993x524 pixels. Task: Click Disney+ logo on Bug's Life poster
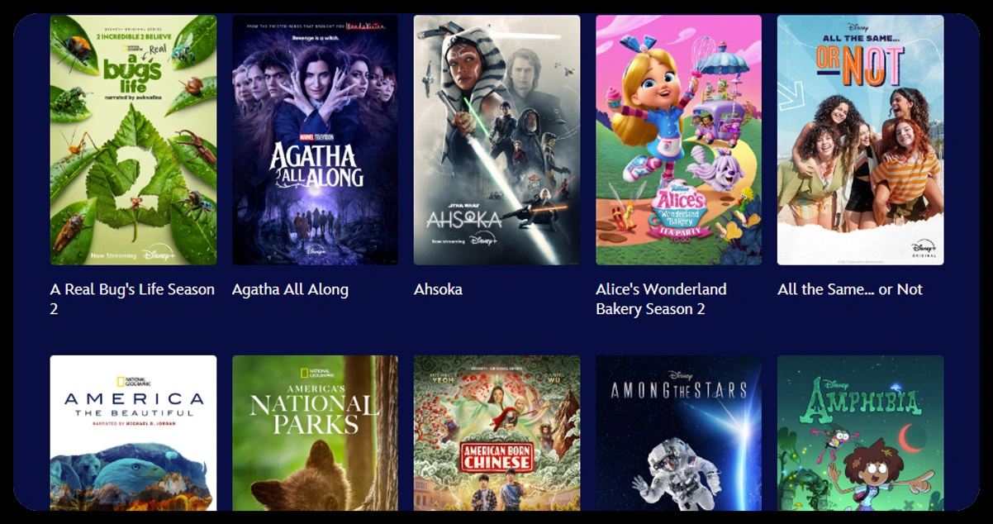tap(159, 254)
